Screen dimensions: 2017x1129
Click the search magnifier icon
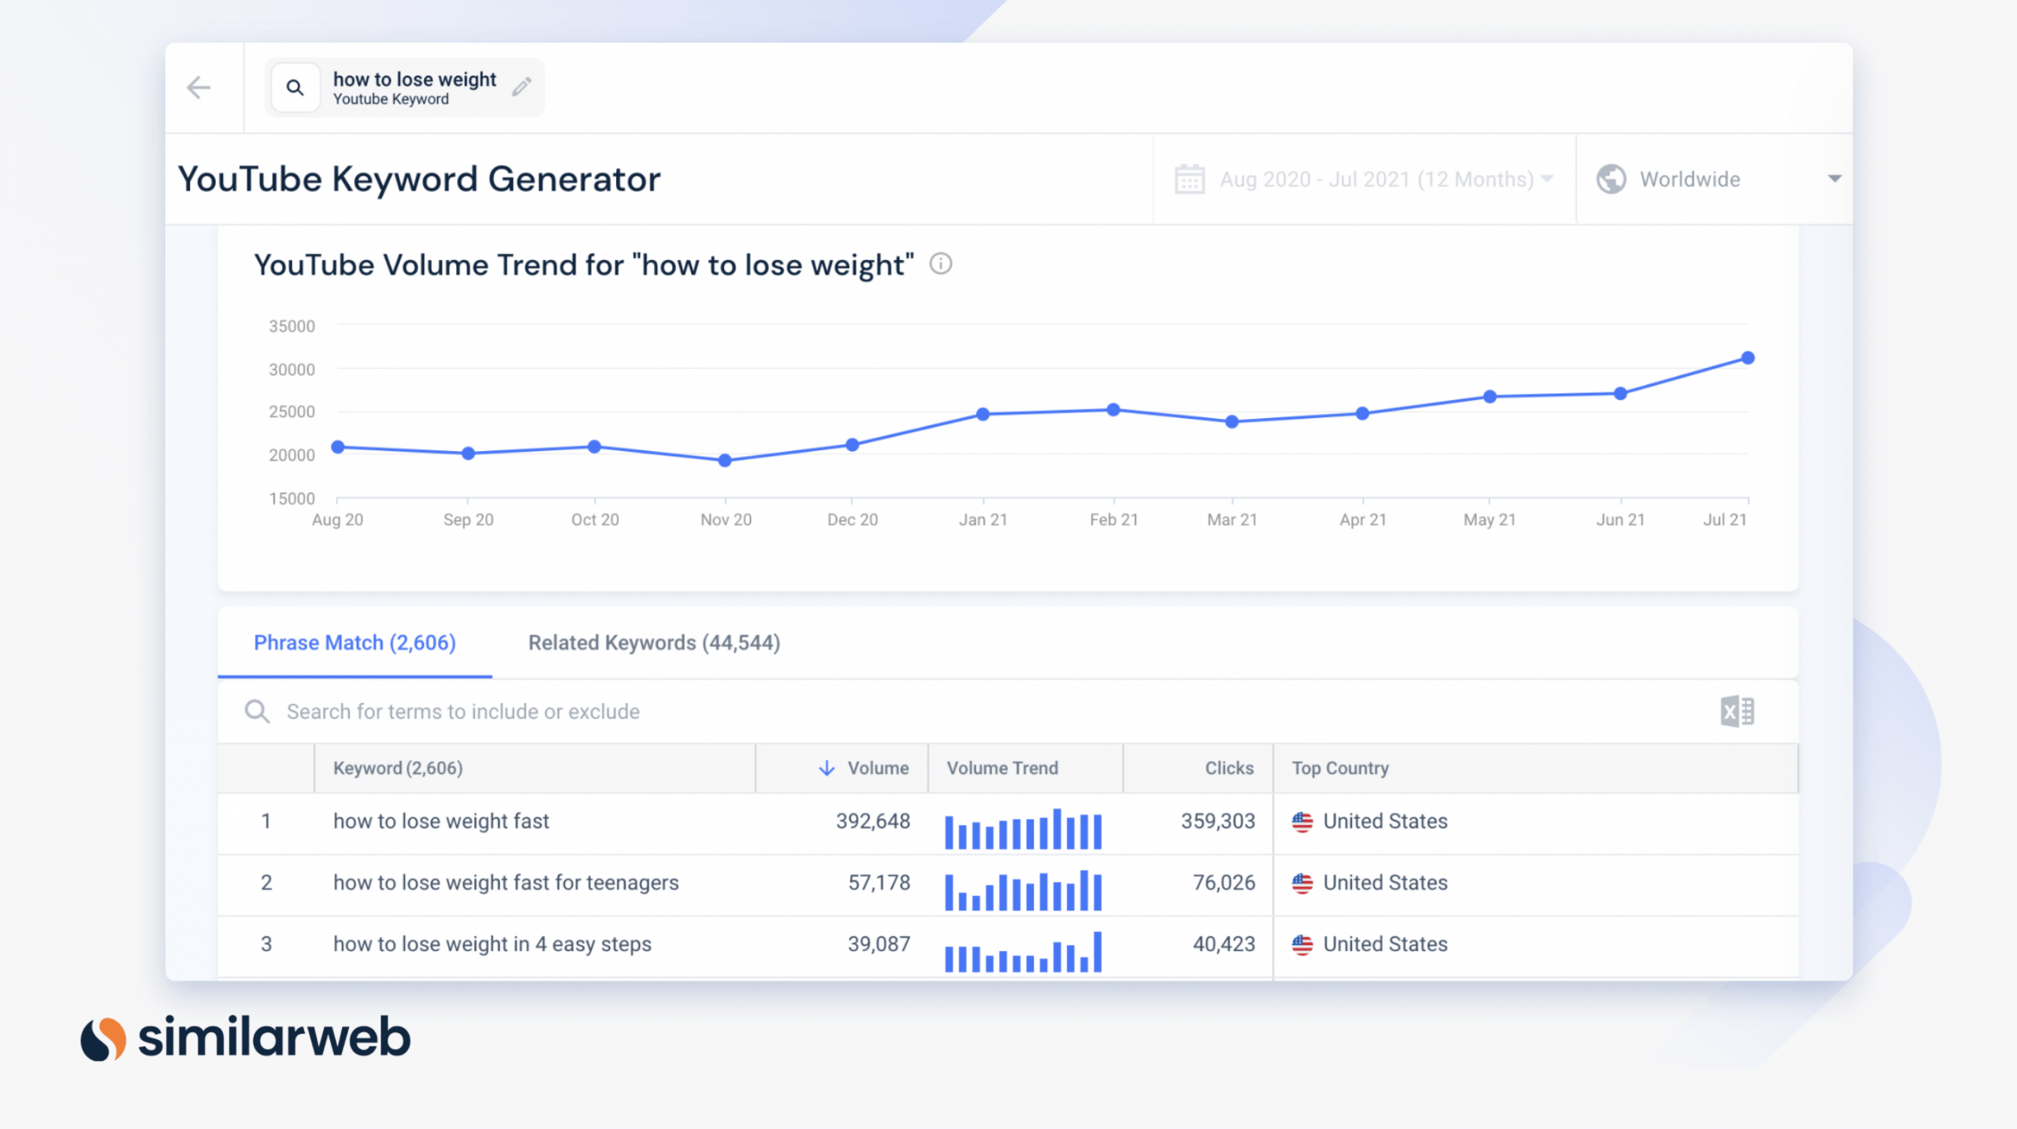295,87
